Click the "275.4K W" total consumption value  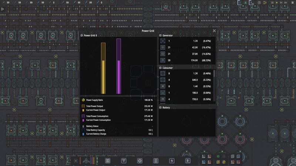pos(149,116)
